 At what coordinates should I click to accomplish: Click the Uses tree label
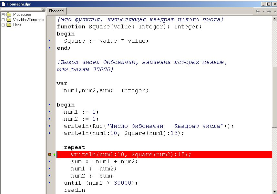point(17,25)
